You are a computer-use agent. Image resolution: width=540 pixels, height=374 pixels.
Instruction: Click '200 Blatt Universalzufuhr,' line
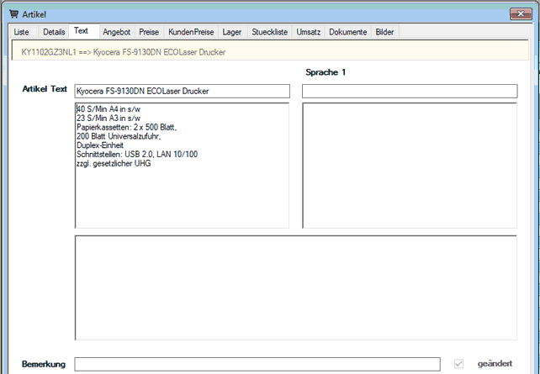[x=119, y=136]
